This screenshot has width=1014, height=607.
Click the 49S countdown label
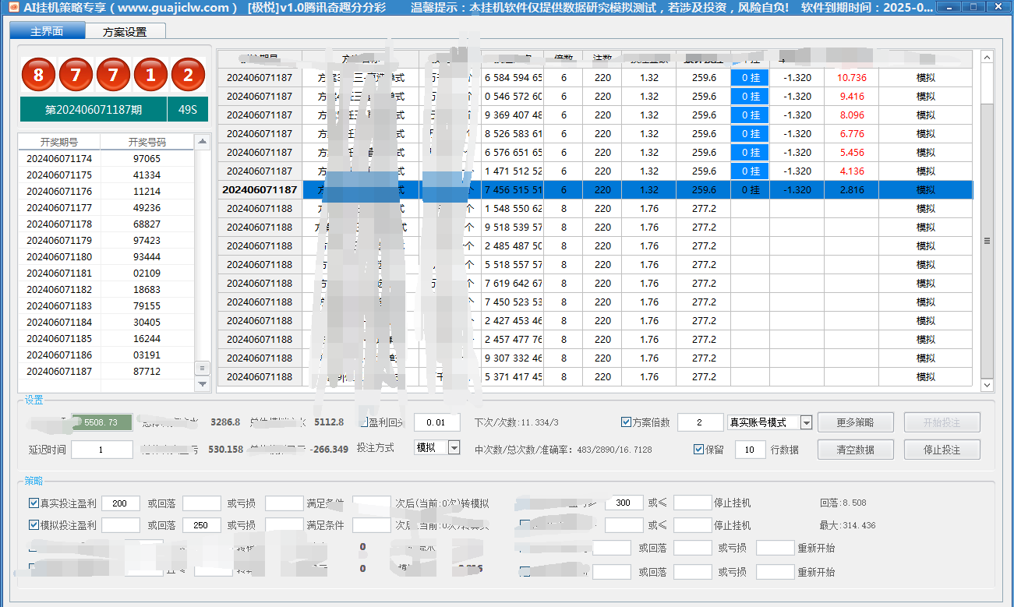(x=188, y=110)
